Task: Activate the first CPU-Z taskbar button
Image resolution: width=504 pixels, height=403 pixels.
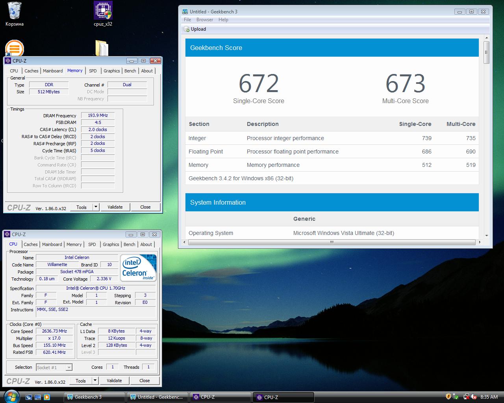Action: [x=220, y=397]
